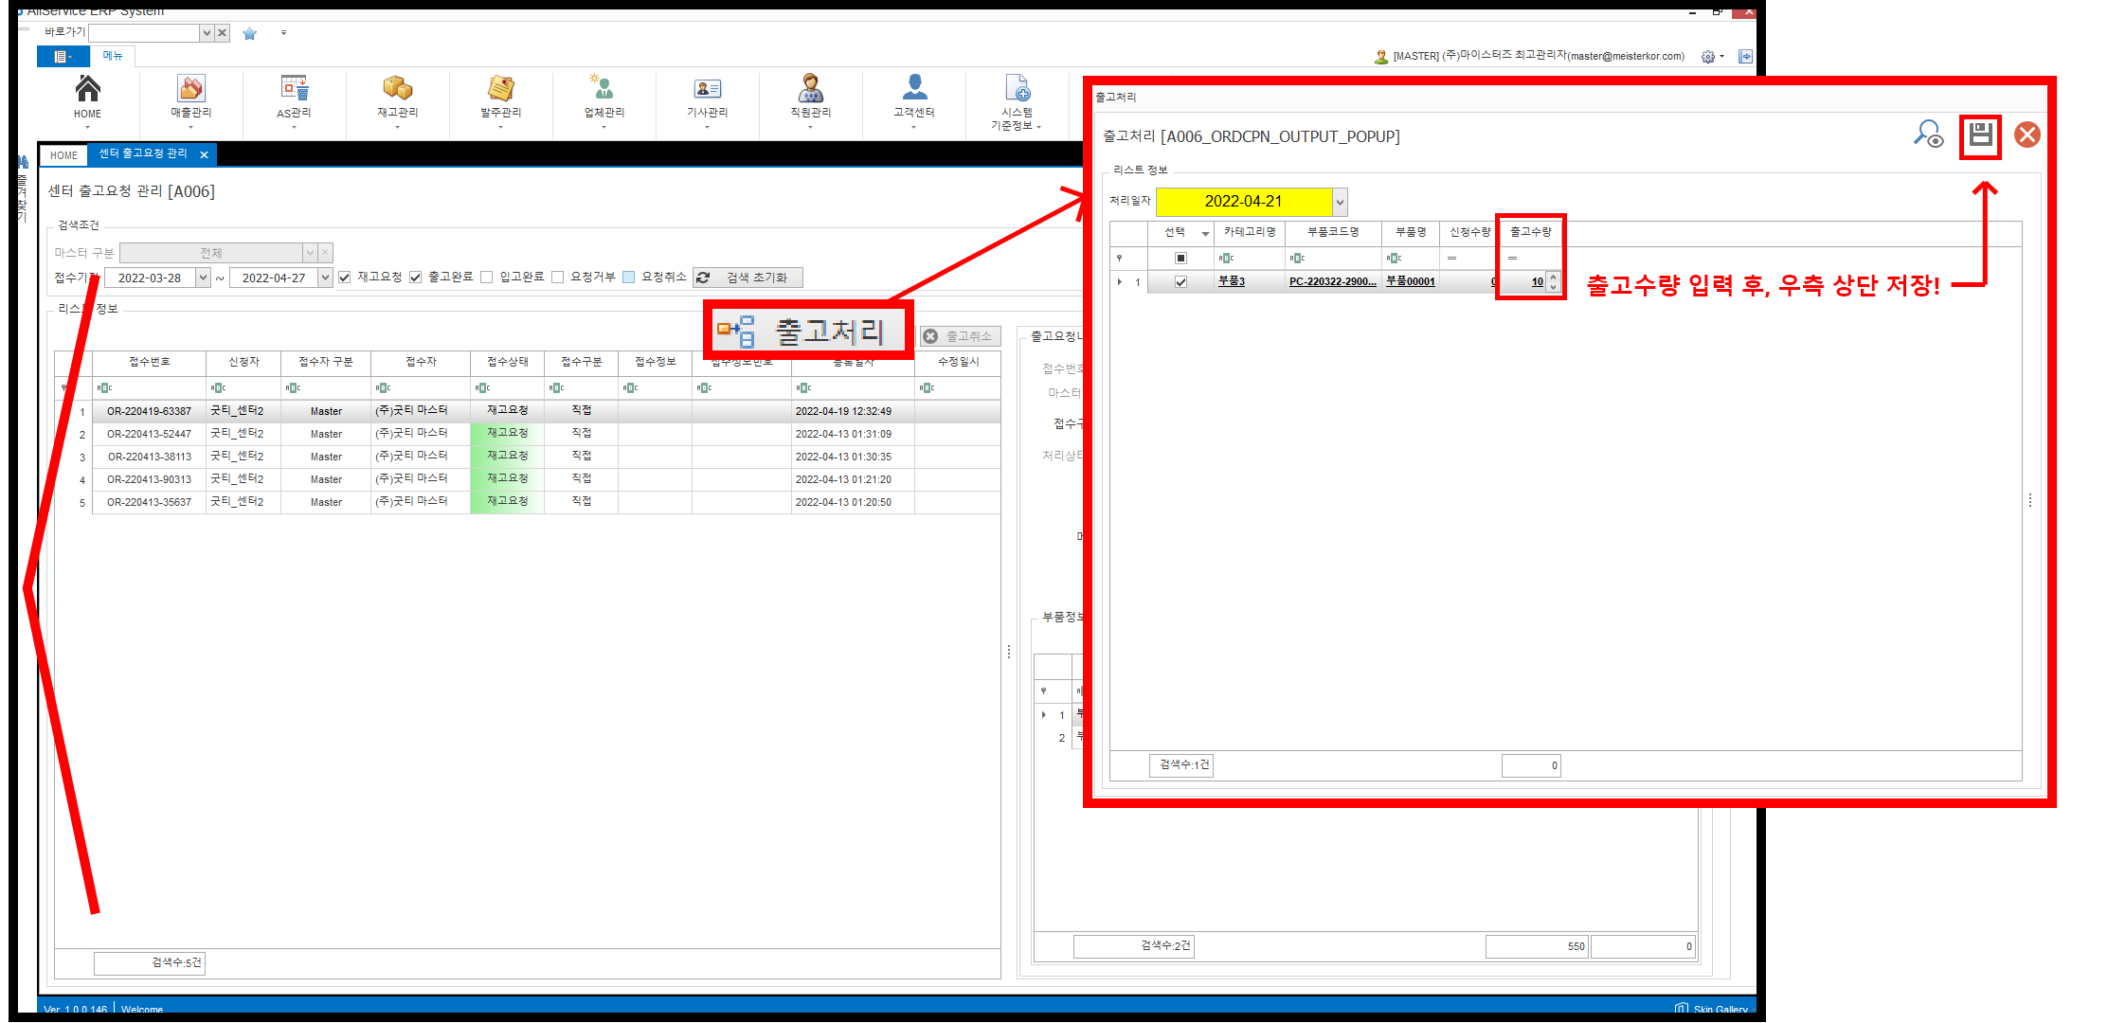
Task: Expand row 1 in the 부품정보 grid
Action: tap(1044, 715)
